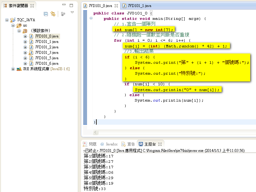Open the 問題 (Problems) tab
Screen dimensions: 256x192
coord(93,144)
